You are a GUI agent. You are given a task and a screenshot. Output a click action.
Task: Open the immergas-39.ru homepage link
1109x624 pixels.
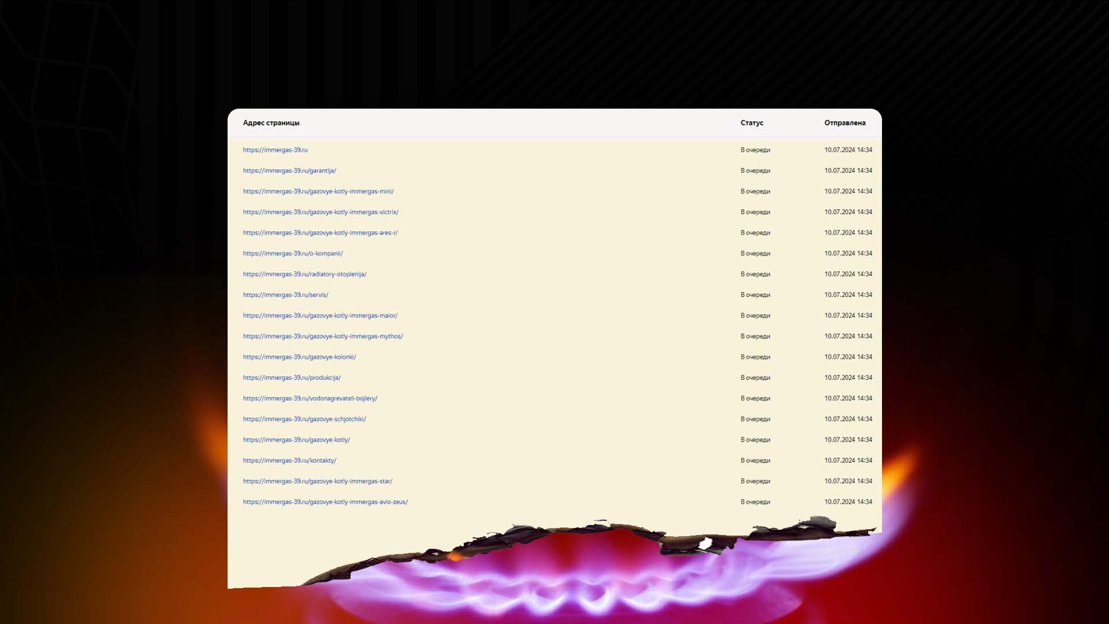(275, 150)
